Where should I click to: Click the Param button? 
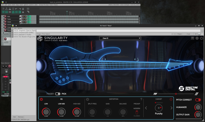tap(179, 34)
